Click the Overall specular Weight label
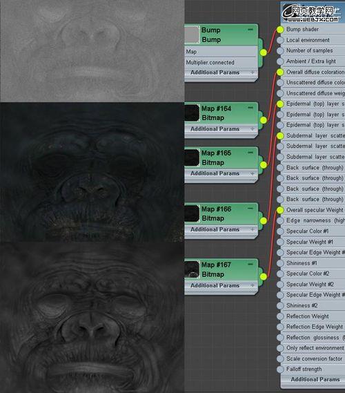The height and width of the screenshot is (393, 345). click(x=315, y=210)
